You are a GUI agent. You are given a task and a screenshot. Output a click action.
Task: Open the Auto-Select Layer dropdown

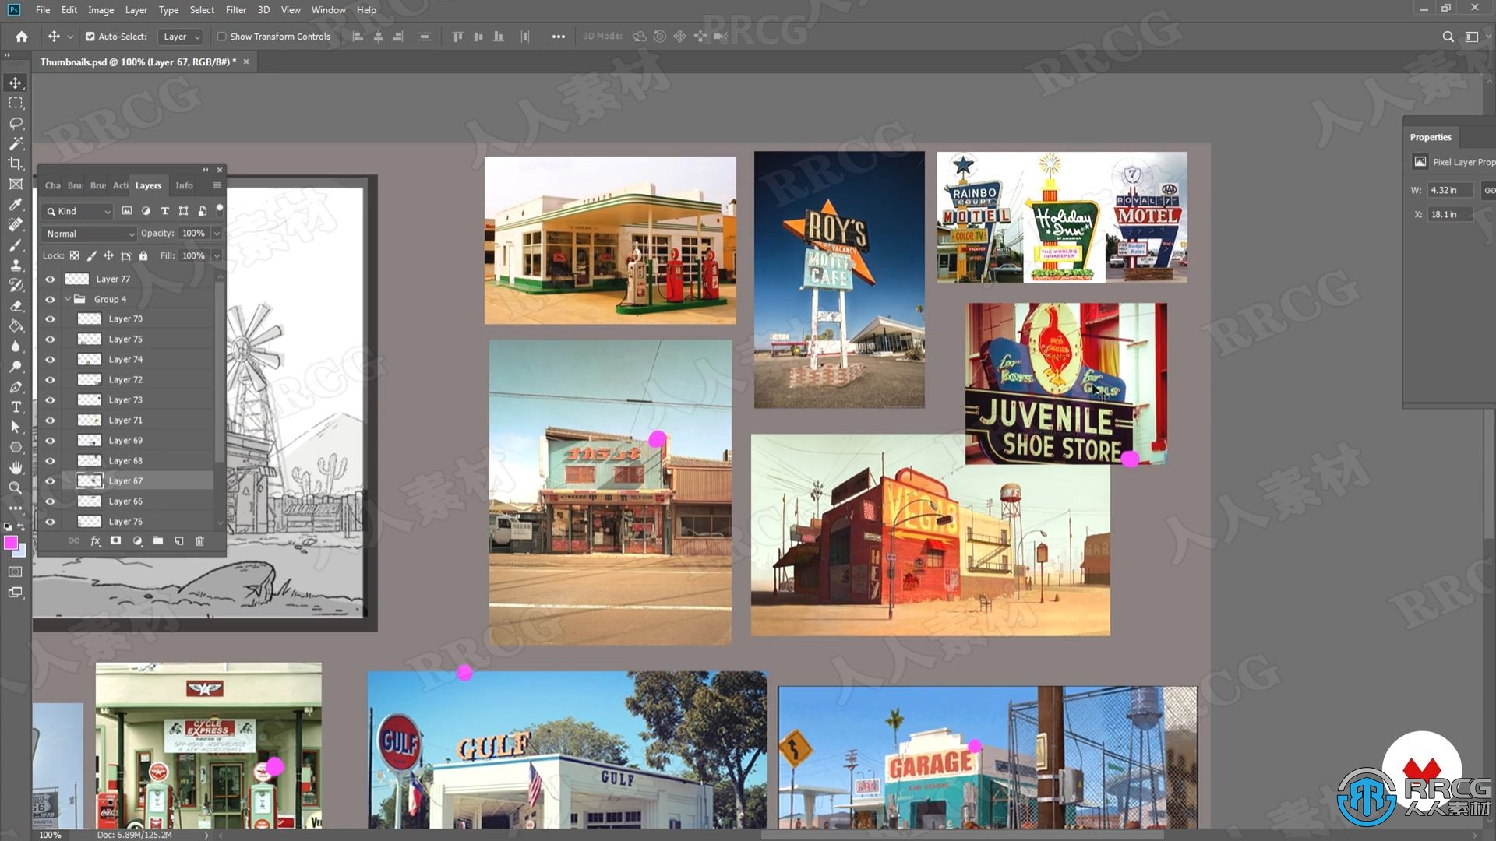click(181, 37)
